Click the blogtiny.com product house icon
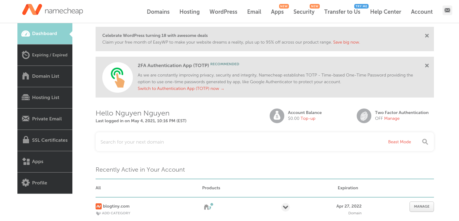Viewport: 459px width, 221px height. (207, 207)
